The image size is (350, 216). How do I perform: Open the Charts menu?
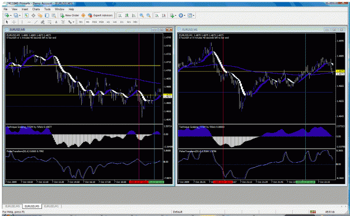click(x=36, y=9)
